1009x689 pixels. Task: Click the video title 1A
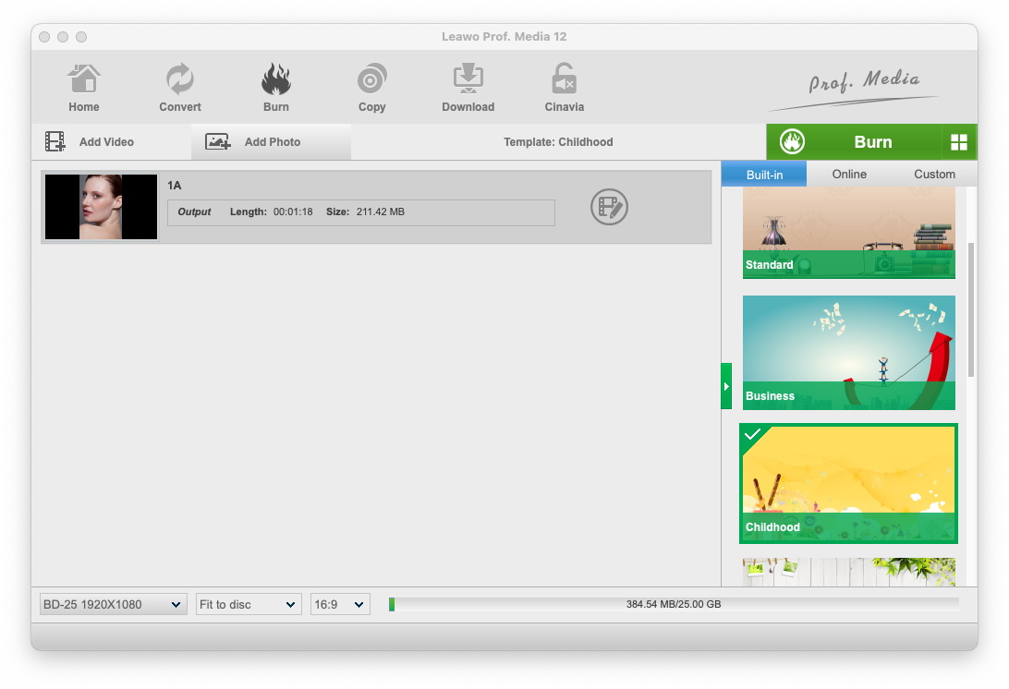[175, 186]
